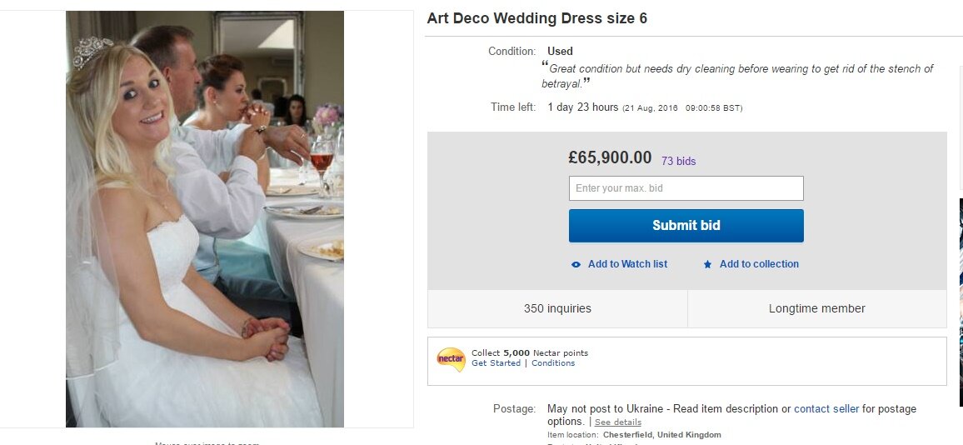The height and width of the screenshot is (445, 963).
Task: Open the Nectar Conditions link
Action: pos(553,363)
